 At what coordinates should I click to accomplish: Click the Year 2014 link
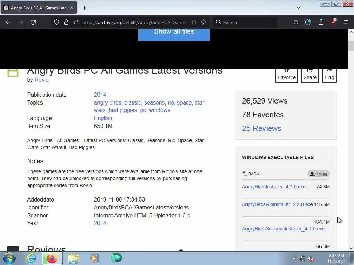(100, 223)
